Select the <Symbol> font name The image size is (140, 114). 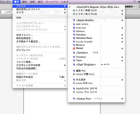point(82,53)
